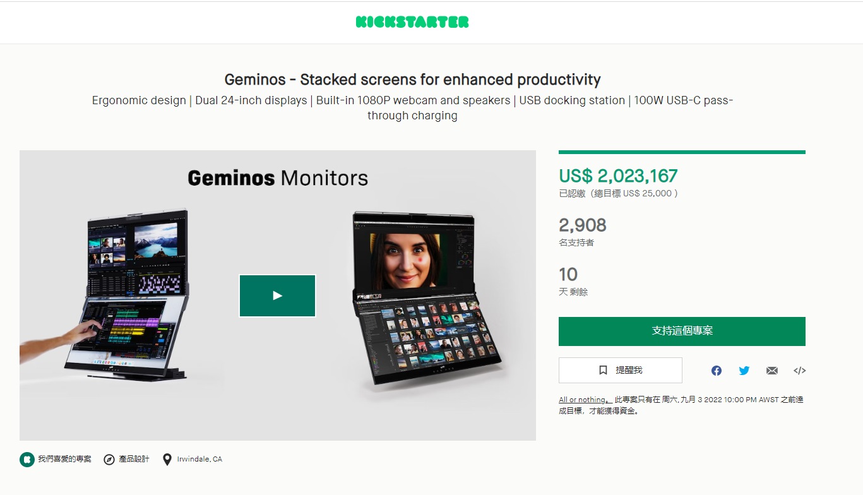Click the 提醒我 bookmark button
Viewport: 863px width, 495px height.
620,370
